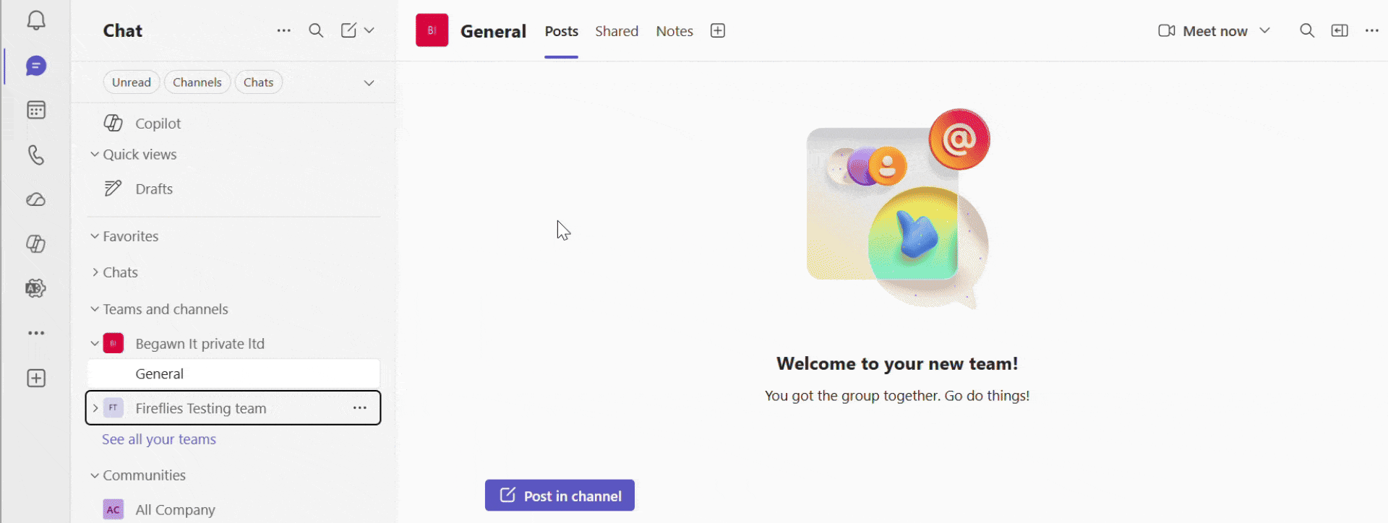The height and width of the screenshot is (523, 1388).
Task: Open more apps ellipsis in left rail
Action: (36, 333)
